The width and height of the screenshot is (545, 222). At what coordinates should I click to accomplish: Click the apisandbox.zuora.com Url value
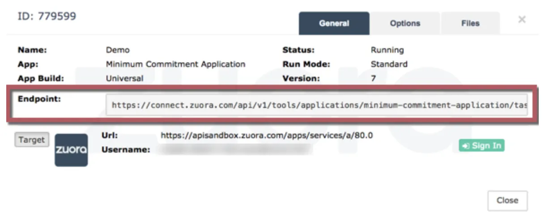coord(267,135)
